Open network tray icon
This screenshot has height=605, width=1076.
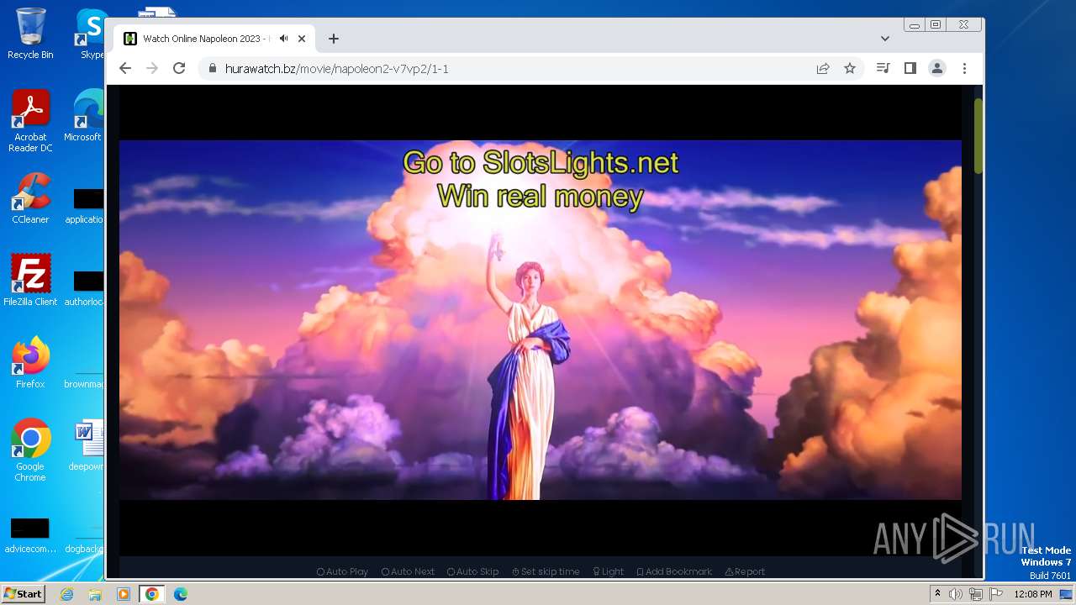(976, 594)
